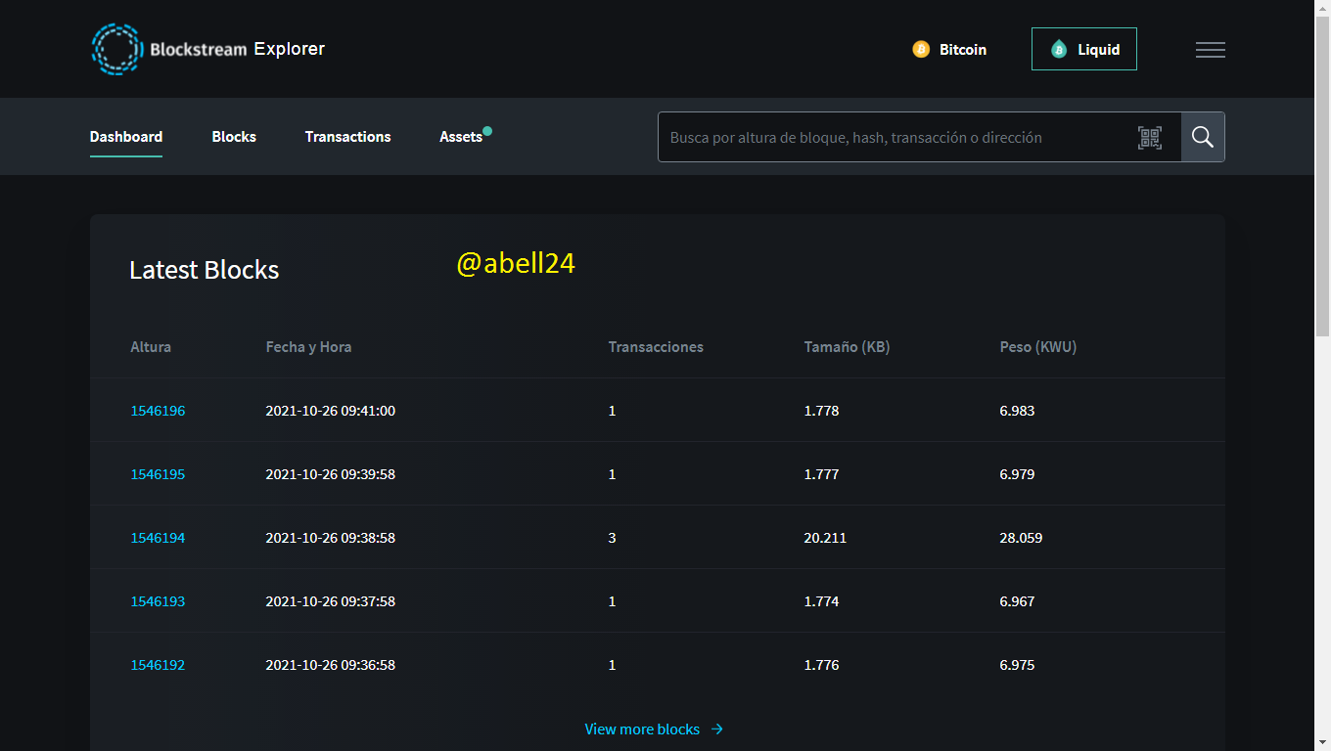Screen dimensions: 1331x751
Task: Click the page vertical scrollbar thumb
Action: [1322, 177]
